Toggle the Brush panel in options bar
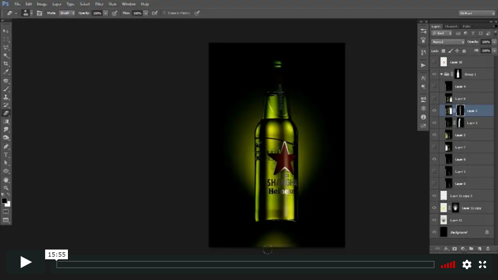498x280 pixels. pyautogui.click(x=39, y=14)
